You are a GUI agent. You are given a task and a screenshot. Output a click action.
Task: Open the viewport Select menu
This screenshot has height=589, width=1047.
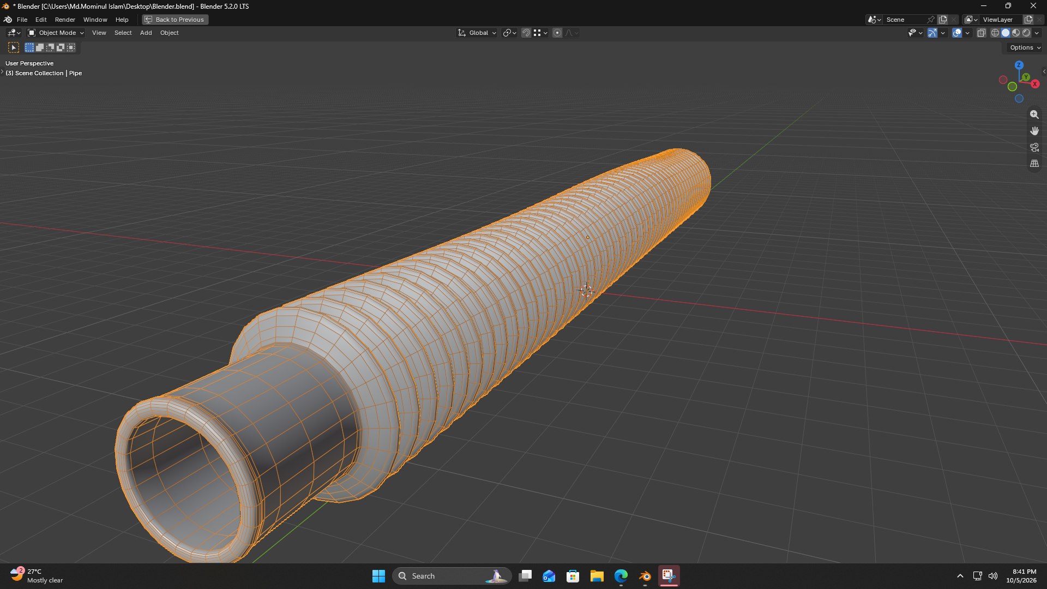tap(123, 33)
